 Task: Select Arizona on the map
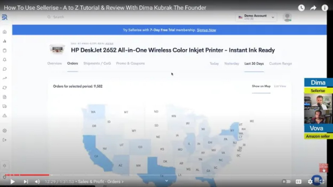120,165
